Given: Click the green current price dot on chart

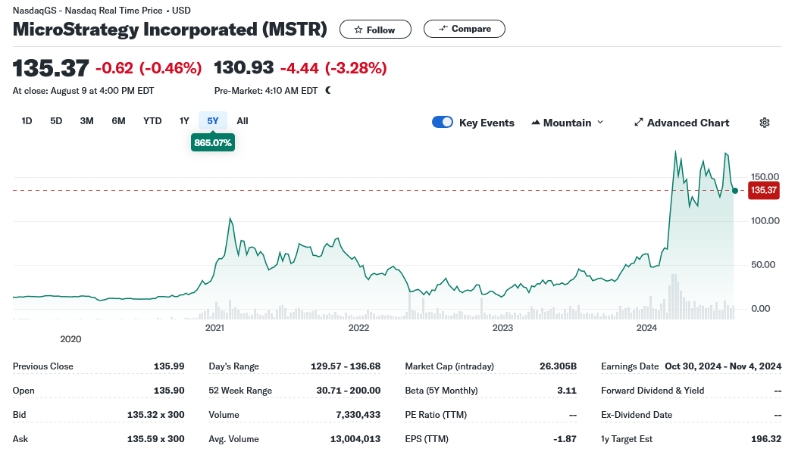Looking at the screenshot, I should pos(735,191).
